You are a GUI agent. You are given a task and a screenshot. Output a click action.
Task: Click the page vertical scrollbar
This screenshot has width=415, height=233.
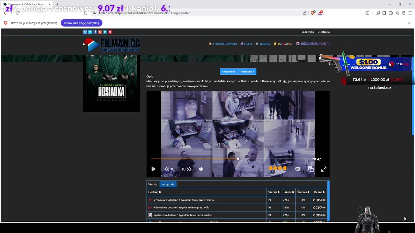[x=413, y=95]
